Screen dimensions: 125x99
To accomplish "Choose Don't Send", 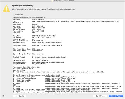I will click(x=100, y=96).
